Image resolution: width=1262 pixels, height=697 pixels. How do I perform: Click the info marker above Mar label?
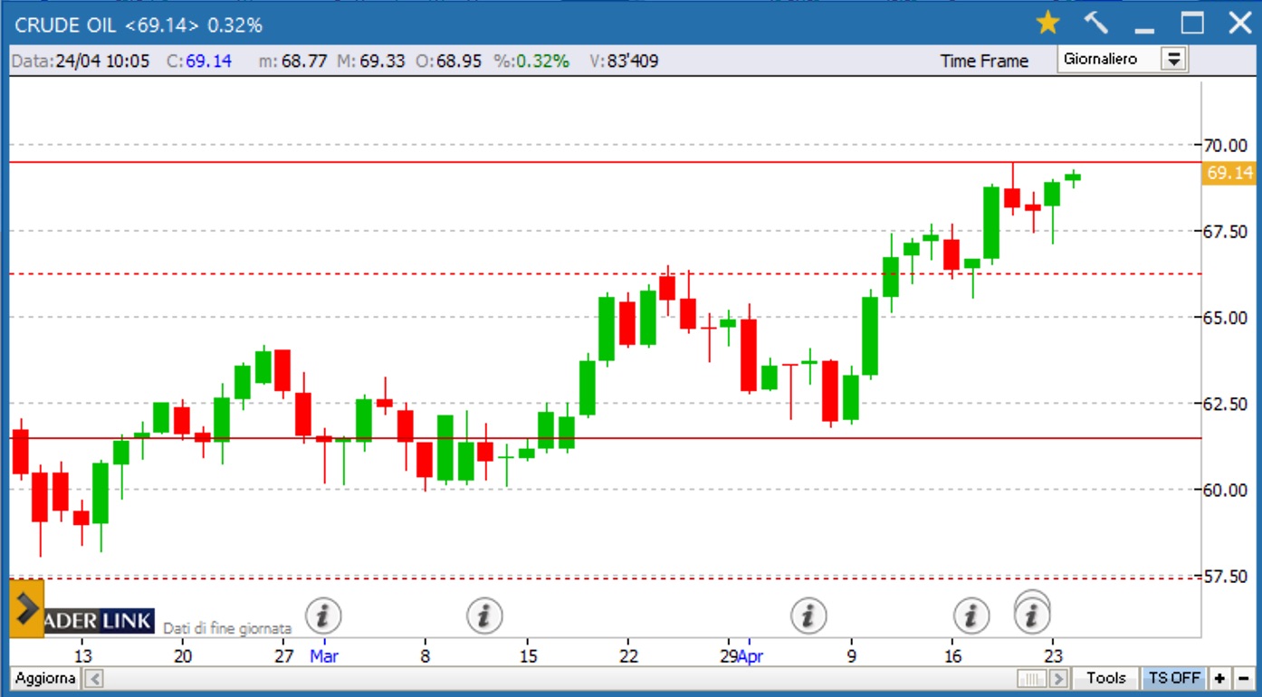[323, 616]
